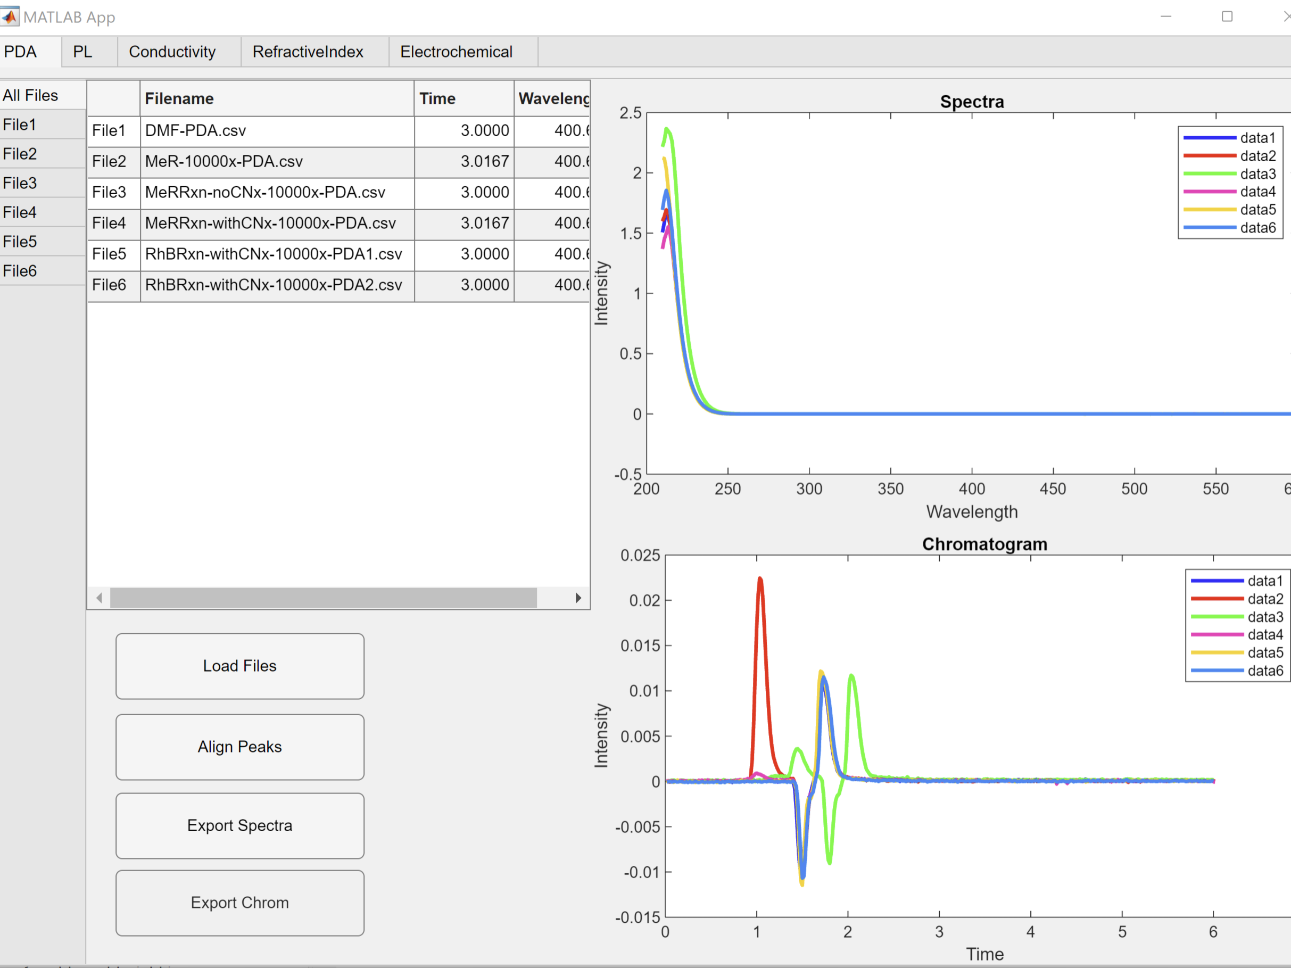Open the Conductivity tab
This screenshot has width=1291, height=968.
172,52
